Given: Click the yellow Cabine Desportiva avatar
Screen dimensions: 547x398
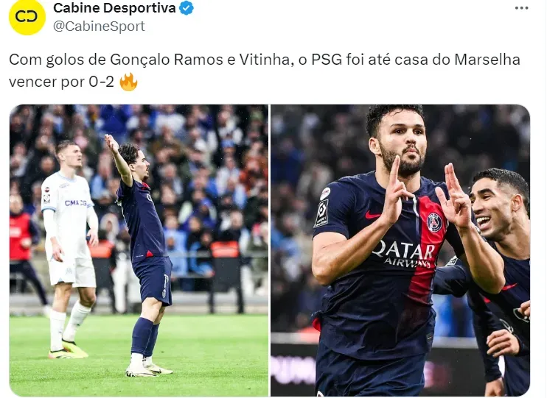Looking at the screenshot, I should 27,17.
